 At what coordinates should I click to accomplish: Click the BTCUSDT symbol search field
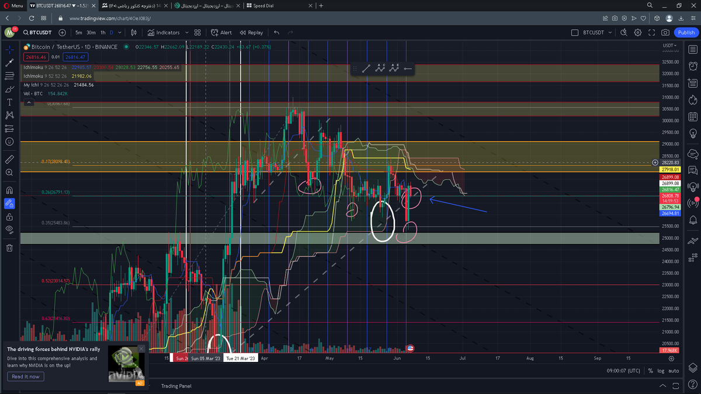[x=37, y=33]
